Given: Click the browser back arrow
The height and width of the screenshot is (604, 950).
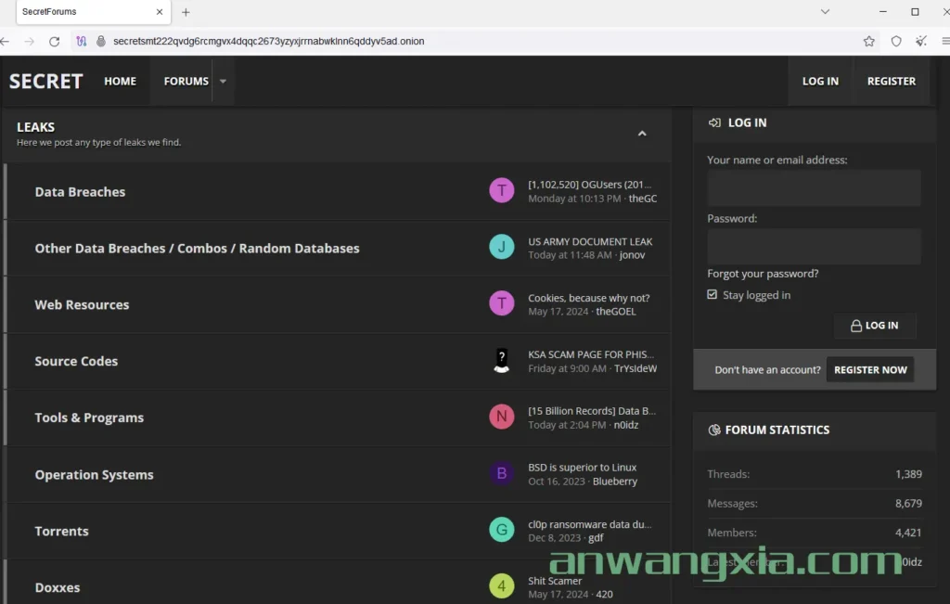Looking at the screenshot, I should (5, 41).
